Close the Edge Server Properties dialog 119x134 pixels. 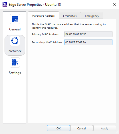click(114, 4)
